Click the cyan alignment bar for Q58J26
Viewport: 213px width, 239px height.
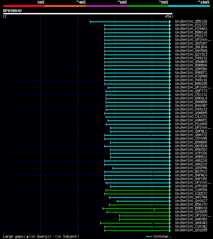(x=130, y=22)
